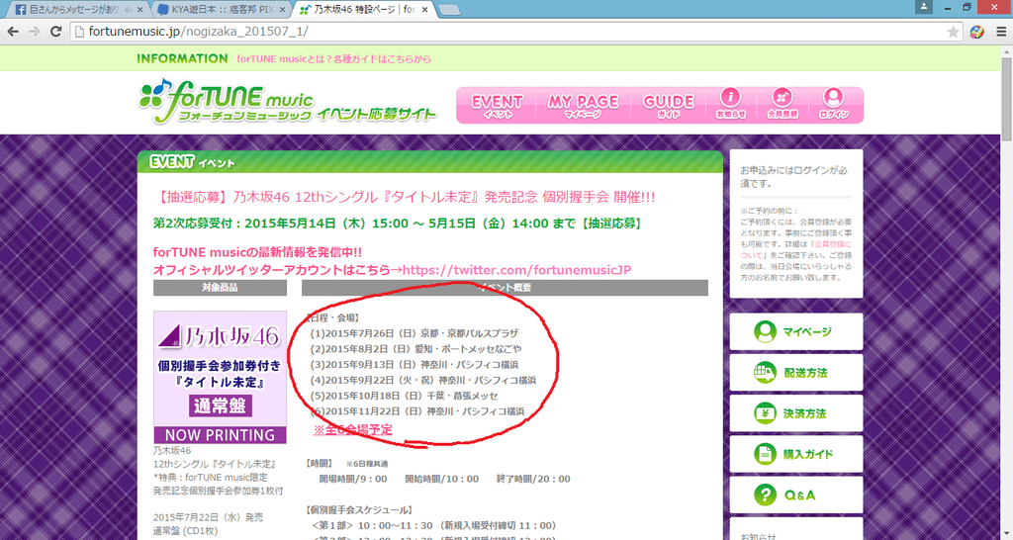Click the document icon on 購入ガイド button
The width and height of the screenshot is (1013, 540).
click(765, 454)
